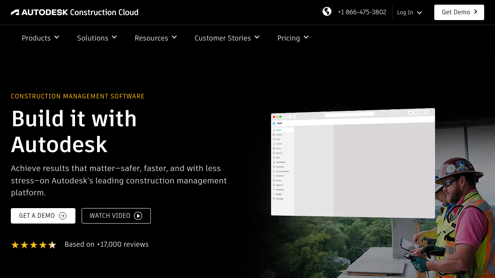Click the globe language selector icon

[327, 12]
